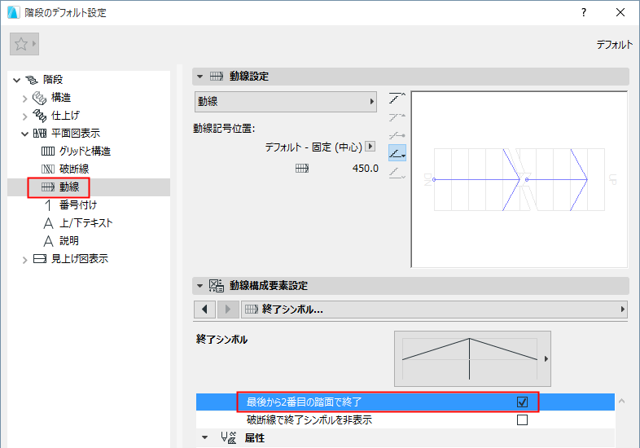This screenshot has width=640, height=448.
Task: Click the 動線設定 header icon
Action: pyautogui.click(x=217, y=77)
